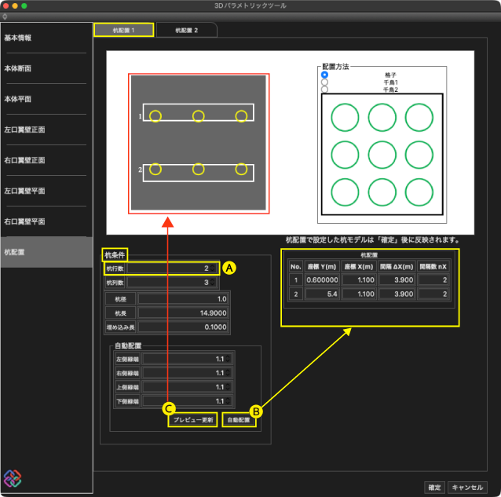Click row 1 間隔数 nX cell
This screenshot has width=501, height=497.
pyautogui.click(x=433, y=280)
